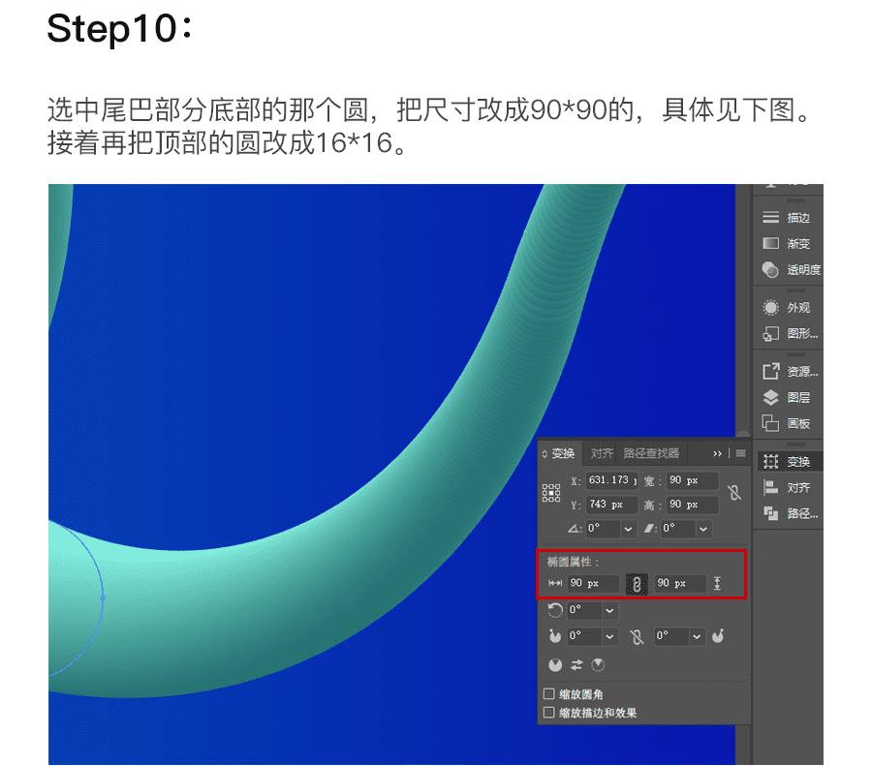Viewport: 872px width, 766px height.
Task: Open the 描边 (Stroke) panel icon
Action: [770, 217]
